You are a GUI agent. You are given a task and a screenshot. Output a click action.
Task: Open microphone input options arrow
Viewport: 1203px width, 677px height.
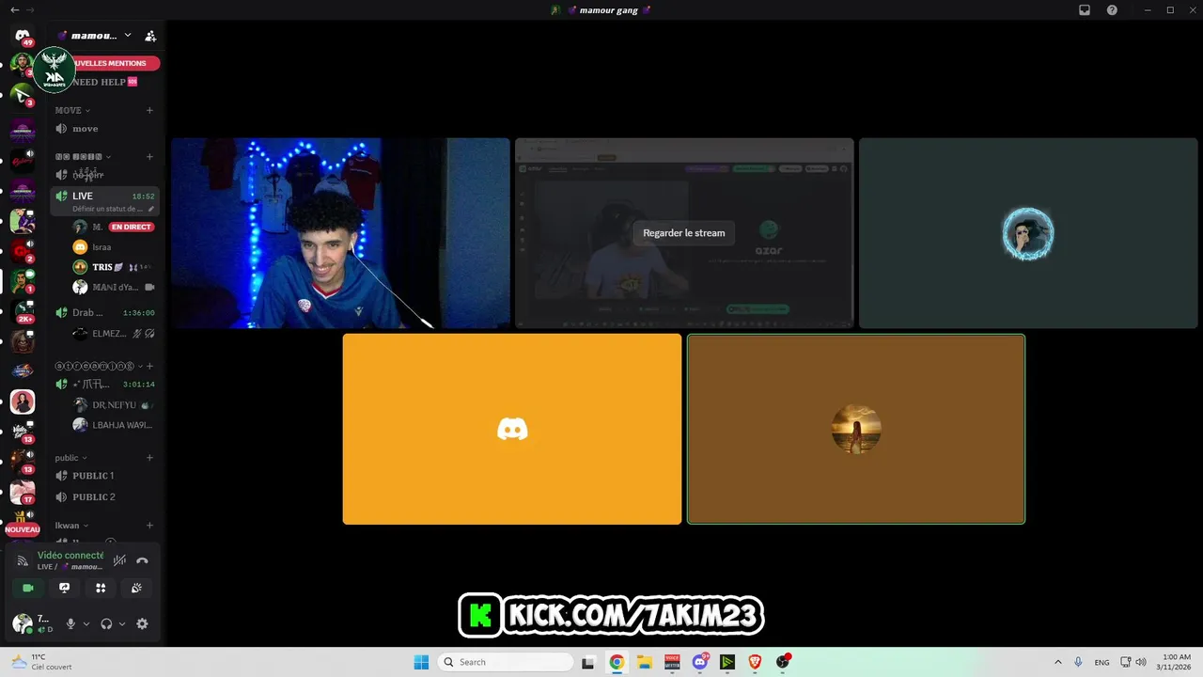[x=86, y=623]
